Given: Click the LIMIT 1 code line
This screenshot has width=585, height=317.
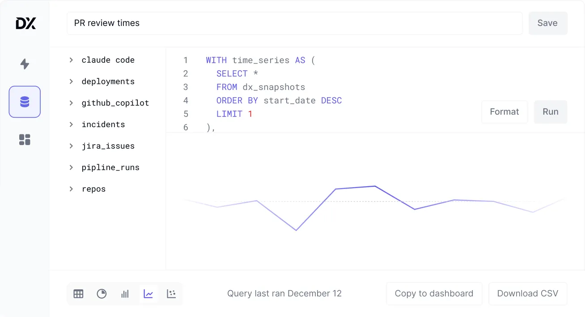Looking at the screenshot, I should coord(234,114).
